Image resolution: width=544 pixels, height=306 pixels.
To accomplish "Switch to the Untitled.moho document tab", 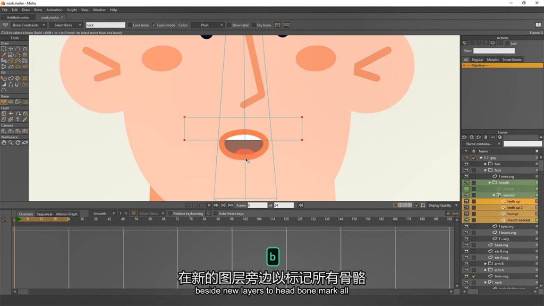I will point(18,18).
